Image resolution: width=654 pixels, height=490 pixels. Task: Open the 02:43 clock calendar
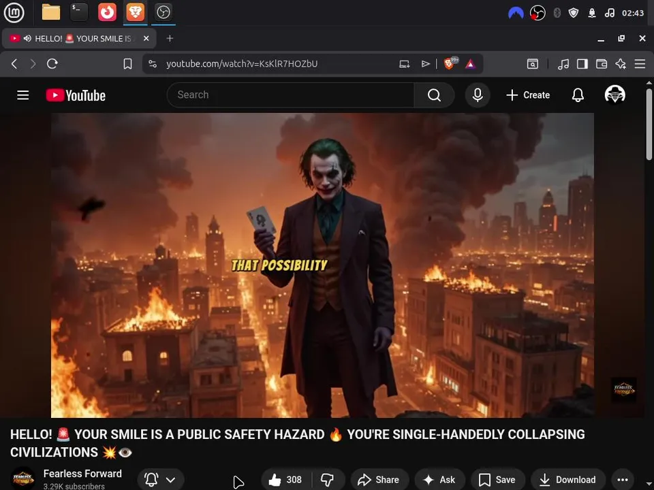(633, 14)
